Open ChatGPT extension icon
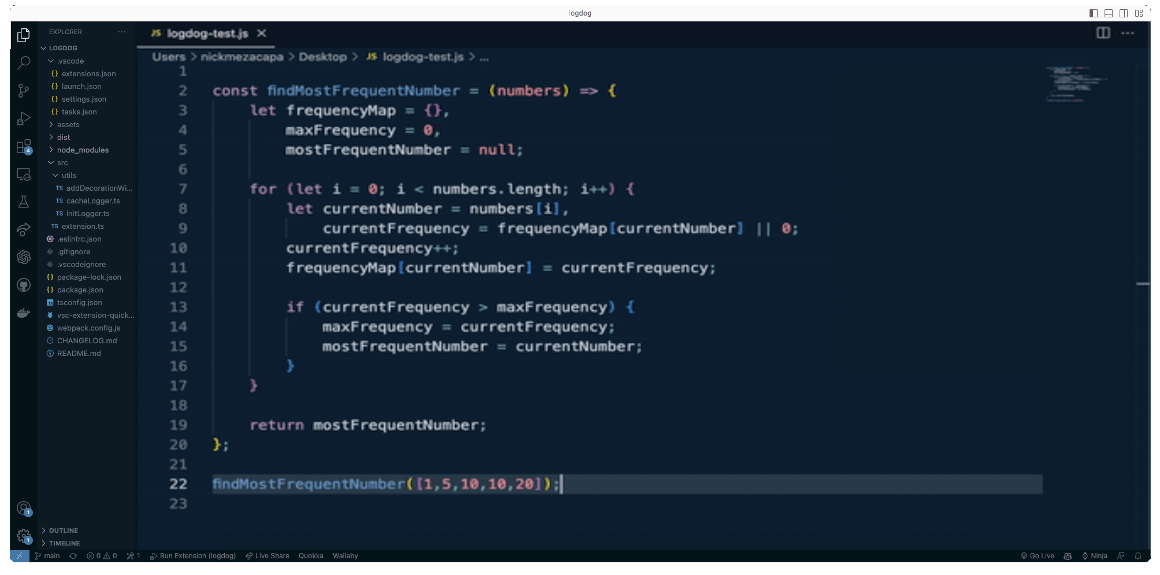The height and width of the screenshot is (575, 1160). click(24, 257)
